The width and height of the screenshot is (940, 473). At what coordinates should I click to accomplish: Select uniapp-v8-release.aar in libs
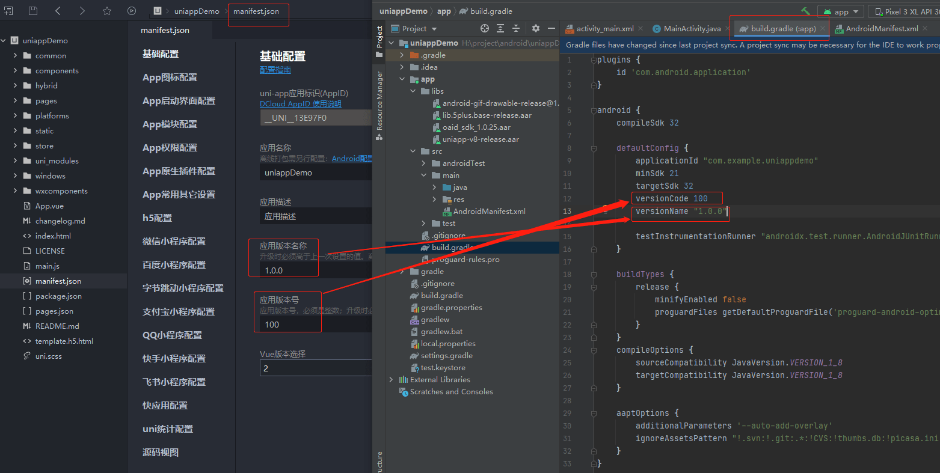pyautogui.click(x=481, y=139)
